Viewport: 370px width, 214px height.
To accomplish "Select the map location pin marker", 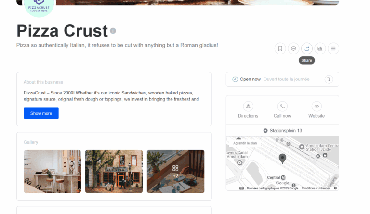I will (x=282, y=159).
